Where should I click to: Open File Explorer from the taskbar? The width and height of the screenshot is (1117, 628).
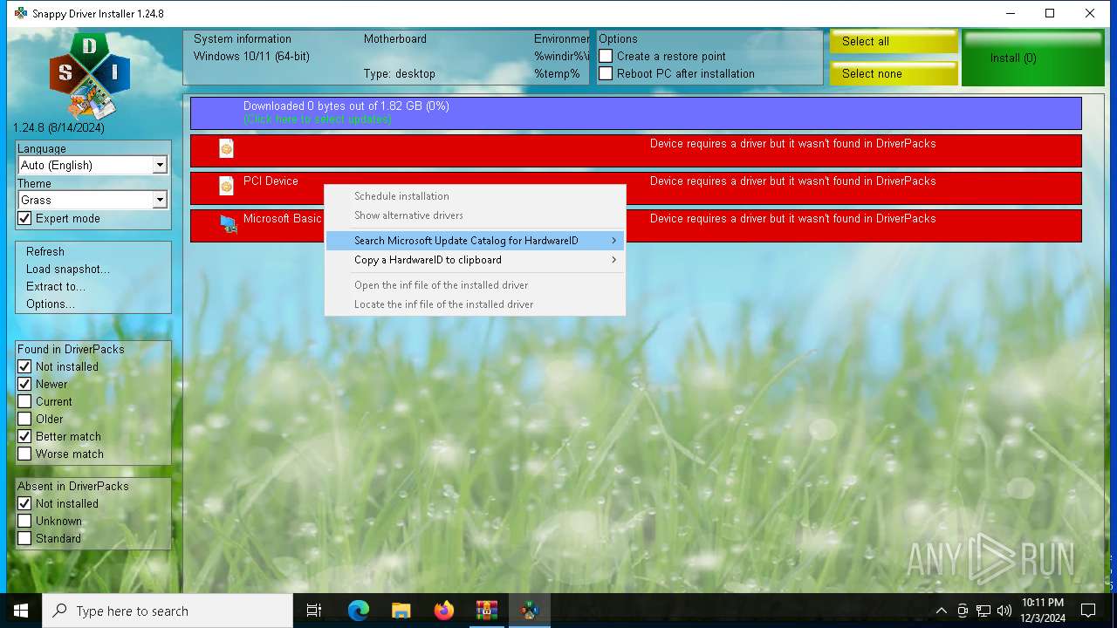tap(401, 611)
